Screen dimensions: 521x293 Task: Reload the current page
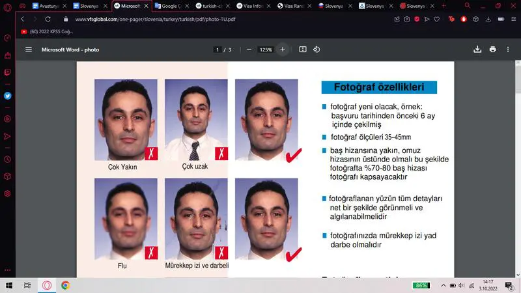(48, 20)
